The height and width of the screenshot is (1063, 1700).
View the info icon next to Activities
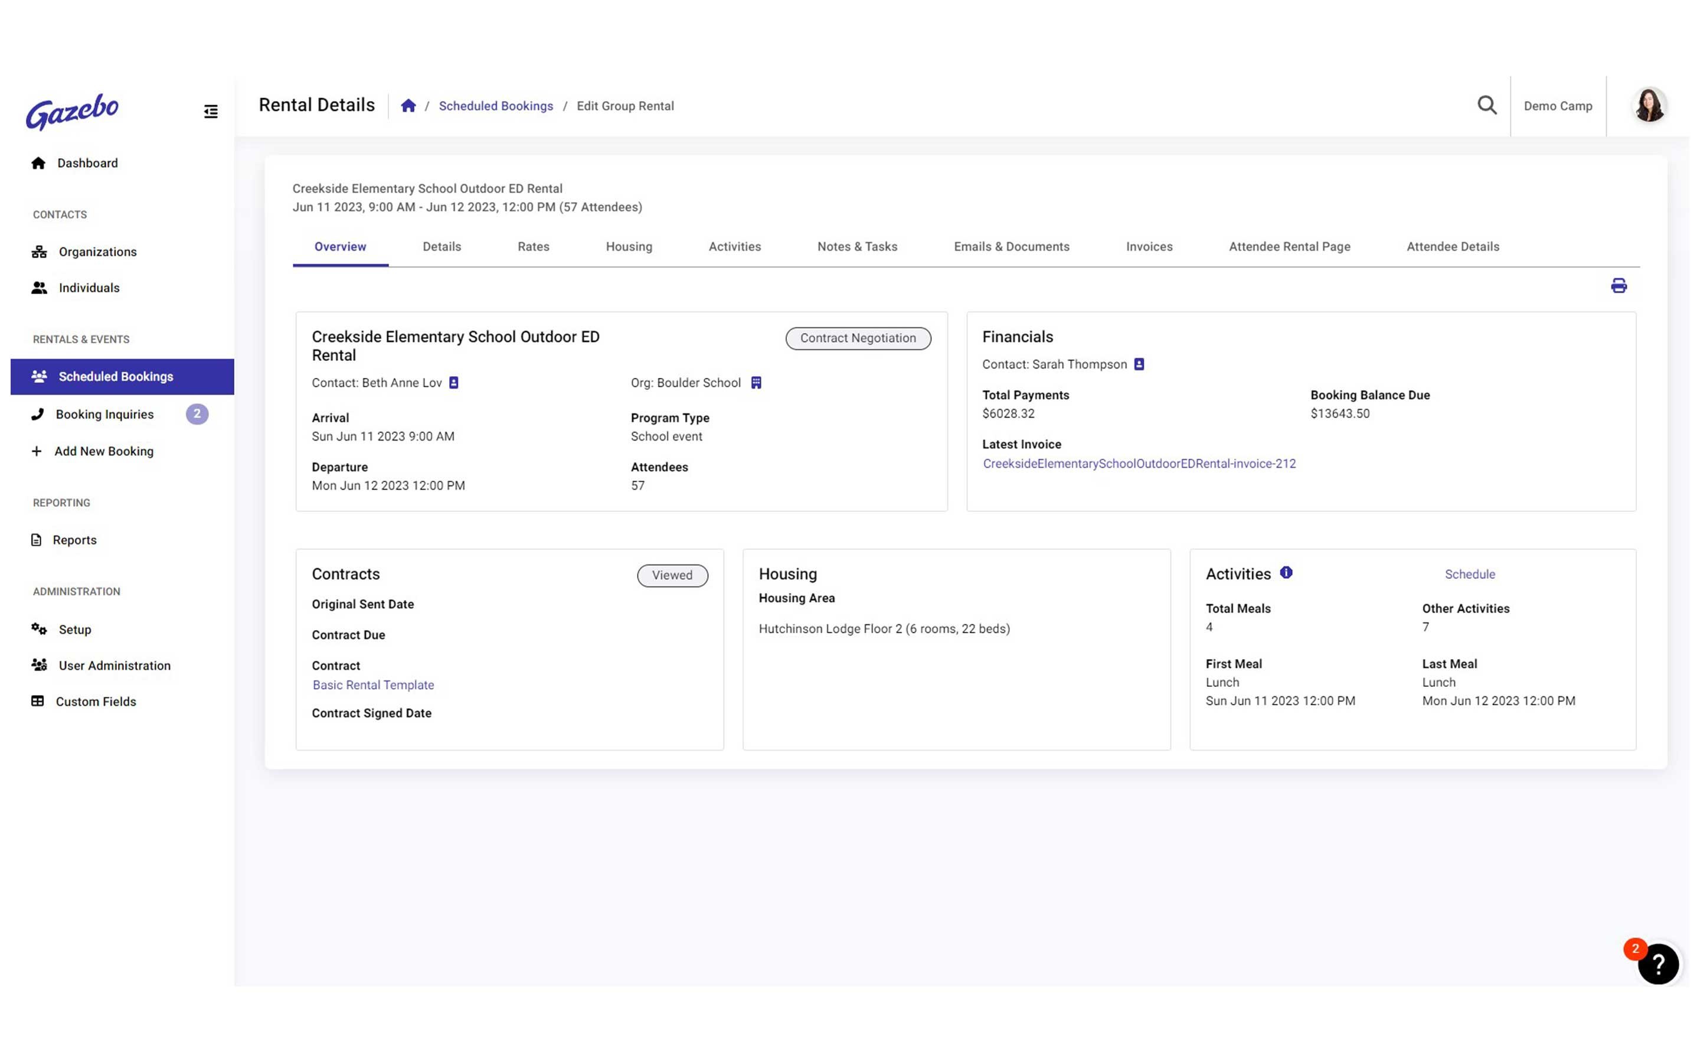click(x=1286, y=572)
